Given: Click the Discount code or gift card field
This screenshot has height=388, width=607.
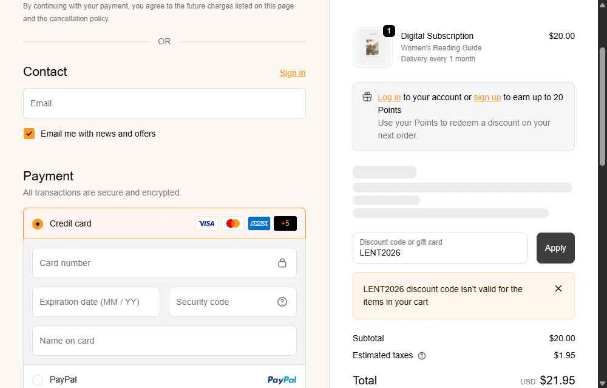Looking at the screenshot, I should click(440, 248).
